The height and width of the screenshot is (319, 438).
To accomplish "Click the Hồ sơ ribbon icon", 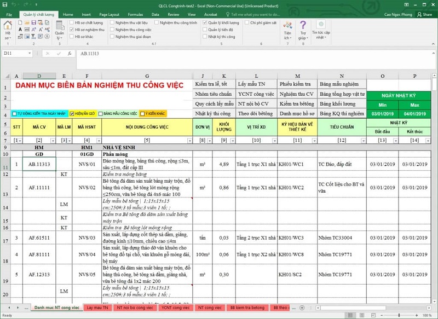I will (x=8, y=28).
